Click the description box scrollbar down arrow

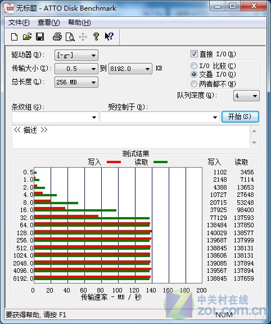tap(254, 142)
